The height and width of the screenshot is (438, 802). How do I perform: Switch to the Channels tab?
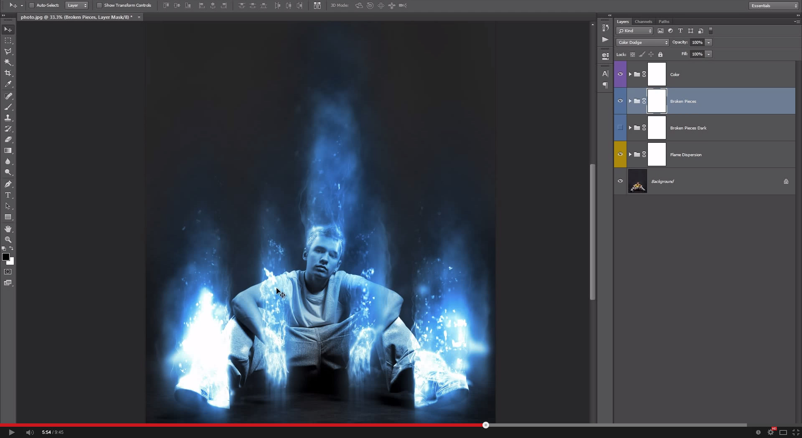[643, 21]
